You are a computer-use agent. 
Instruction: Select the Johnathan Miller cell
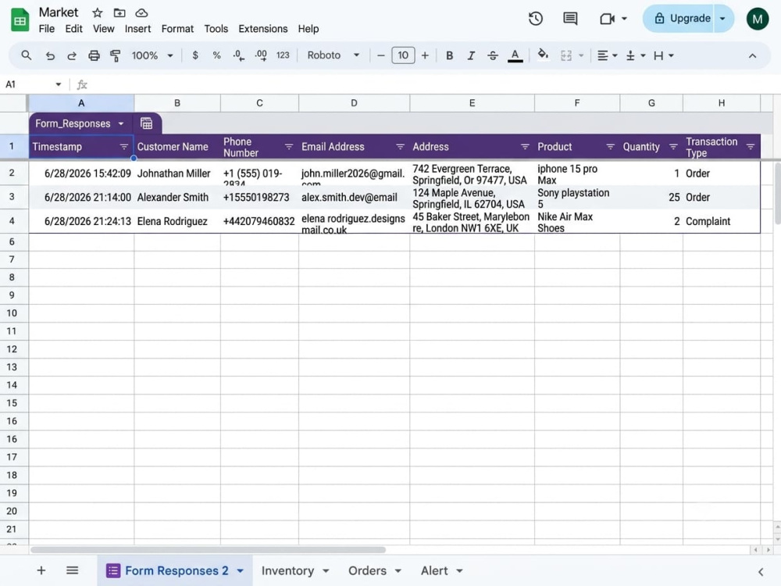pos(177,173)
